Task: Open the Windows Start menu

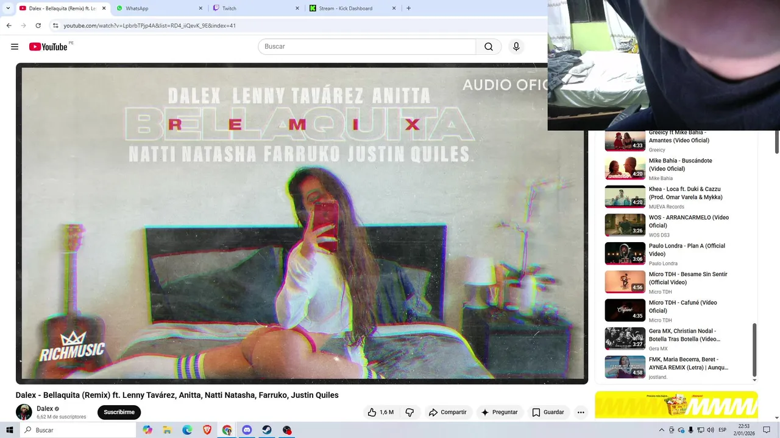Action: tap(9, 430)
